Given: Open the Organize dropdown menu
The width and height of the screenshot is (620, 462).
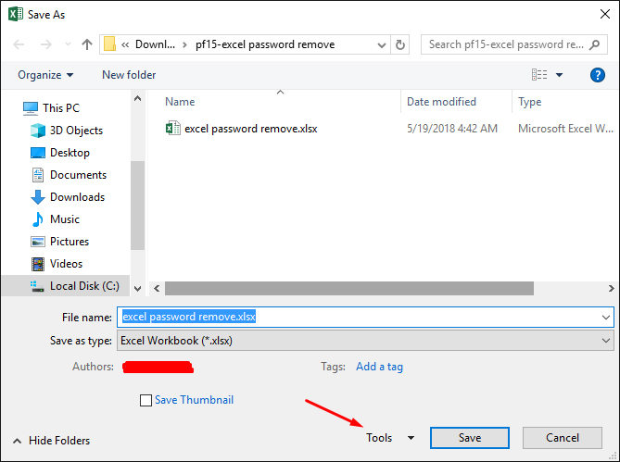Looking at the screenshot, I should pos(44,75).
